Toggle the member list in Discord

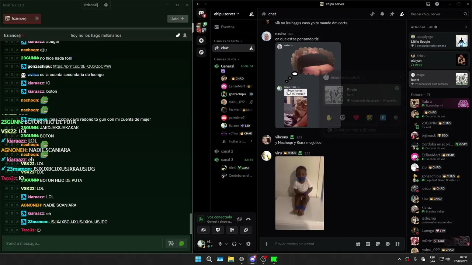point(402,14)
